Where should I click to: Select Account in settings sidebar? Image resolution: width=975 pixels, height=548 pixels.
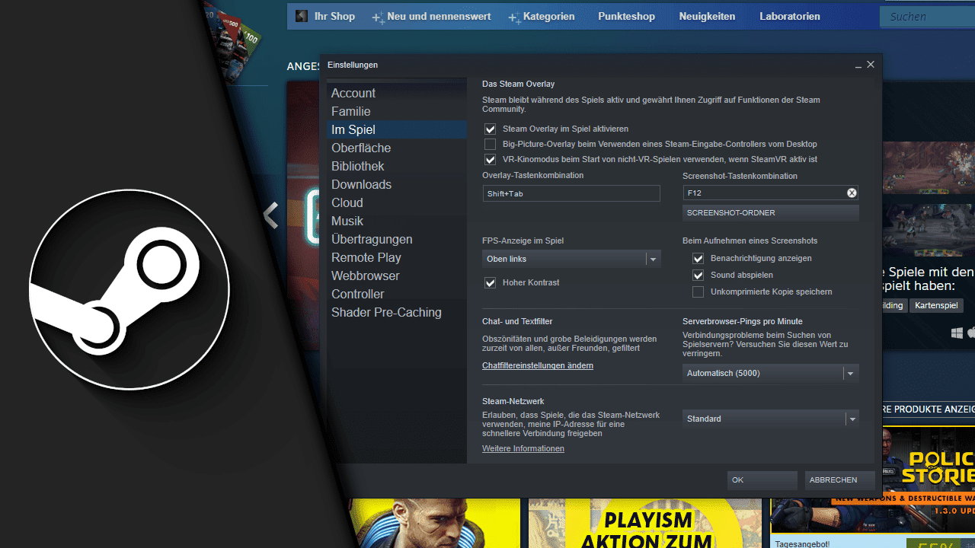point(397,93)
